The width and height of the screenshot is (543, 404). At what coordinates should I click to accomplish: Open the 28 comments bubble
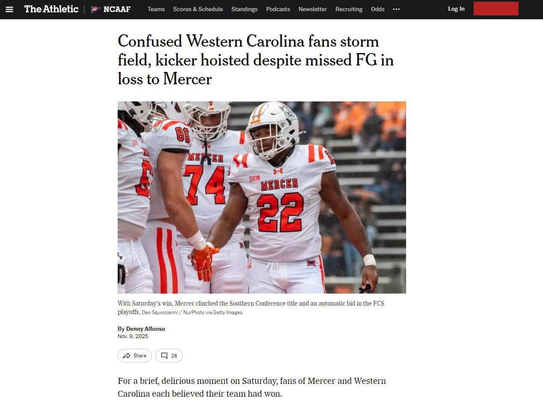[x=169, y=356]
